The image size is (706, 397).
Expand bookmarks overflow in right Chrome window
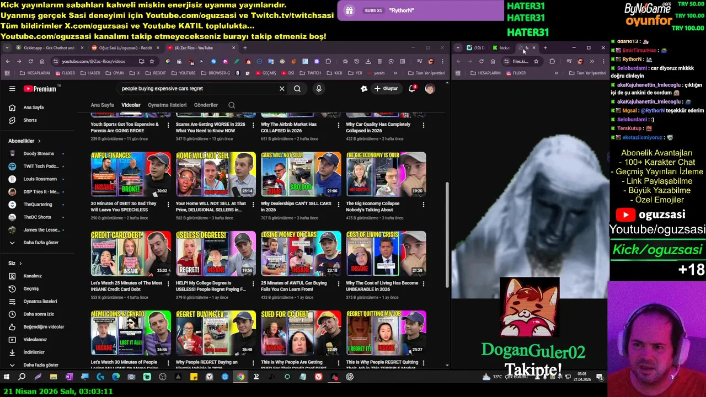557,73
